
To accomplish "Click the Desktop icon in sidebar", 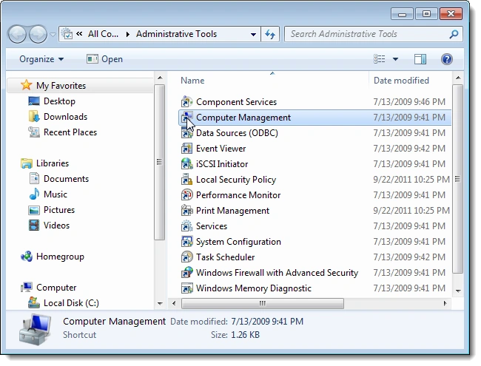I will (x=34, y=101).
